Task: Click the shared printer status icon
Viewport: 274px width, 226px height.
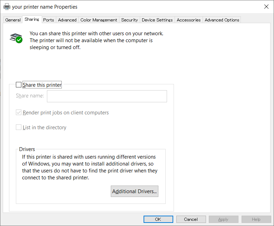Action: pyautogui.click(x=16, y=38)
